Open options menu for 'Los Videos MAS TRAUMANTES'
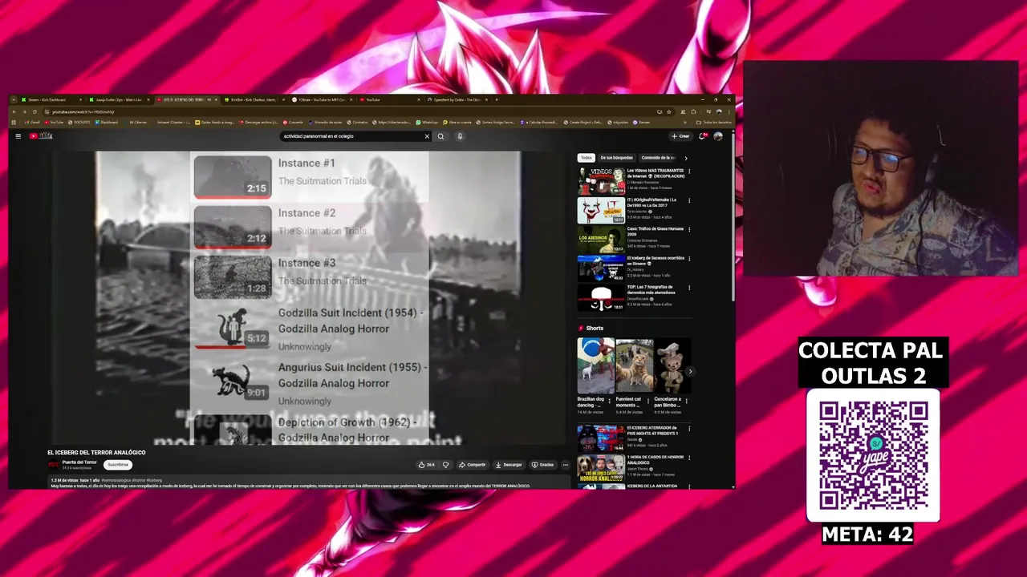Screen dimensions: 1027x577 coord(689,171)
